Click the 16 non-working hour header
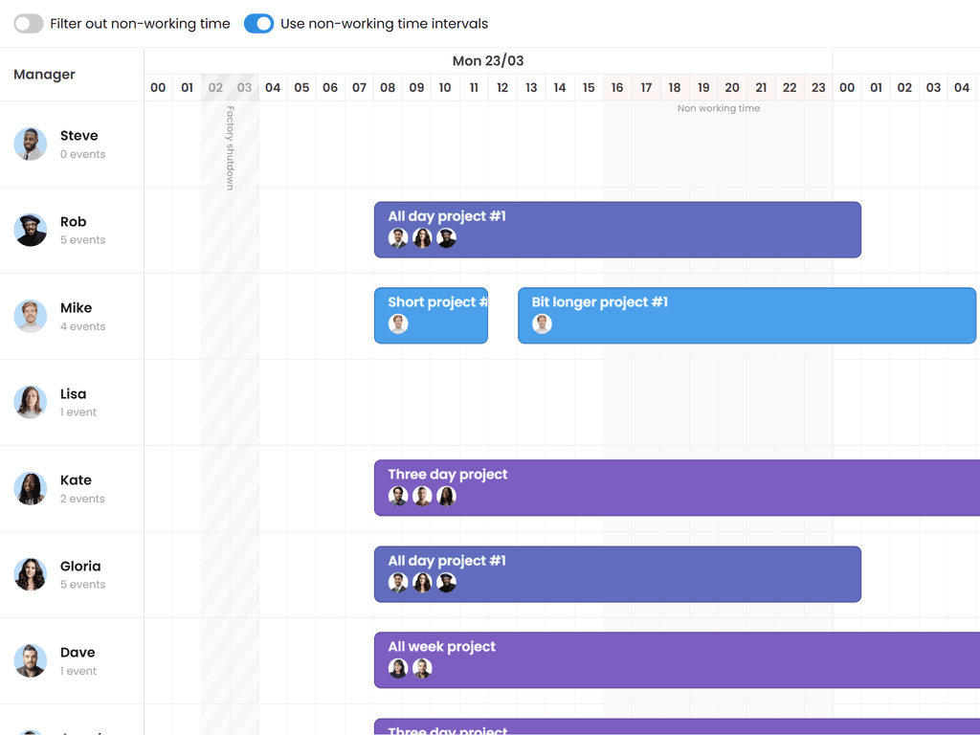980x735 pixels. [x=617, y=88]
